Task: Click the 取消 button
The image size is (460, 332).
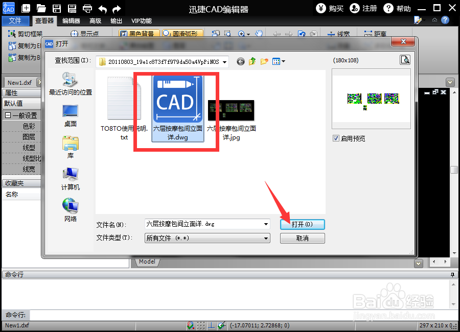Action: click(x=302, y=238)
